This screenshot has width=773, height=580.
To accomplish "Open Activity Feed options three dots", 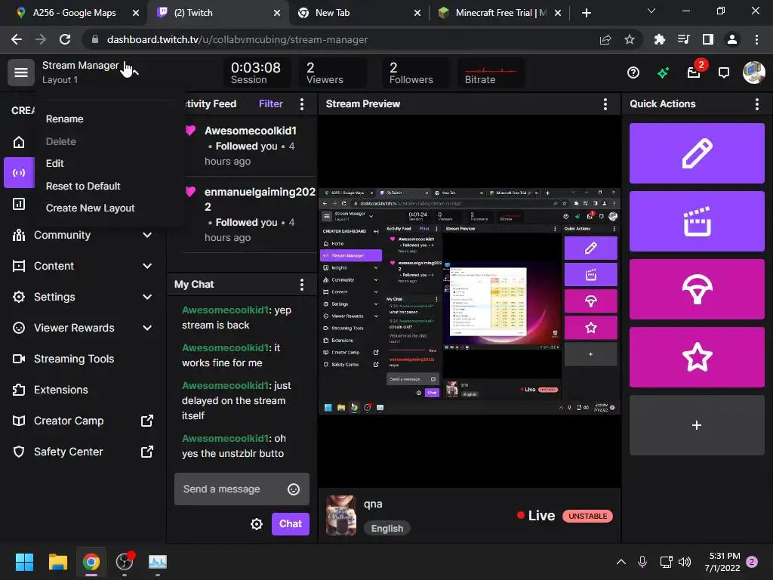I will [302, 104].
